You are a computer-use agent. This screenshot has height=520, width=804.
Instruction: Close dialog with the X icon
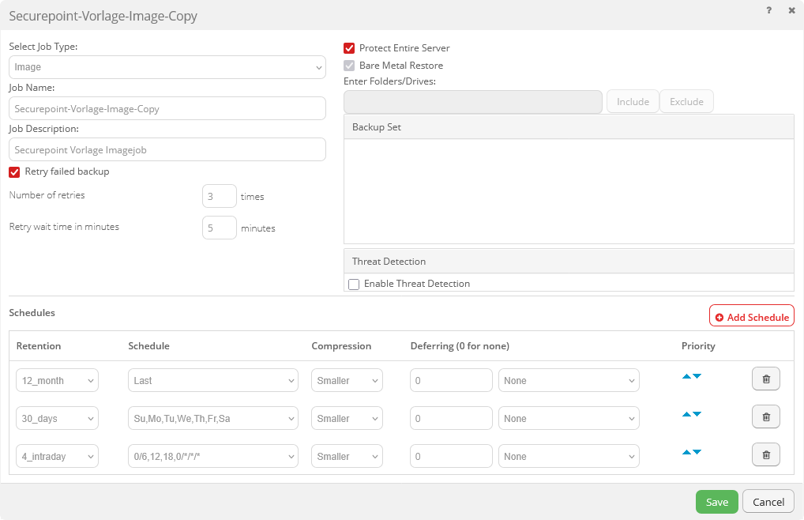coord(791,10)
